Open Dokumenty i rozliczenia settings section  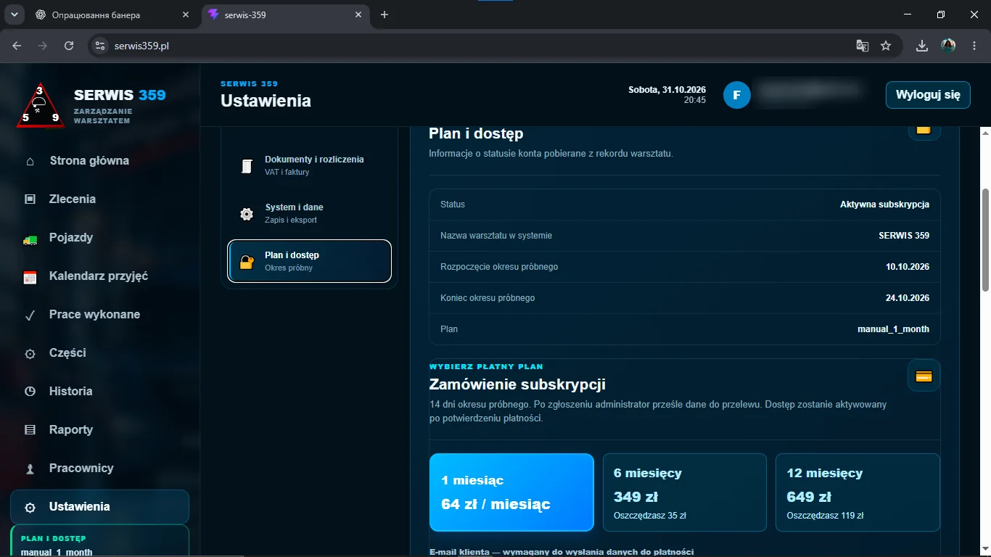click(310, 165)
